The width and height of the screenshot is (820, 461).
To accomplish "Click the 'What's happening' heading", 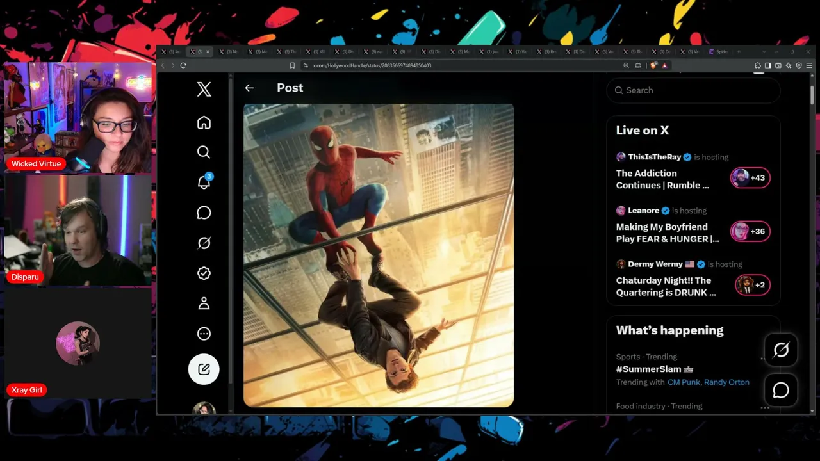I will 670,330.
